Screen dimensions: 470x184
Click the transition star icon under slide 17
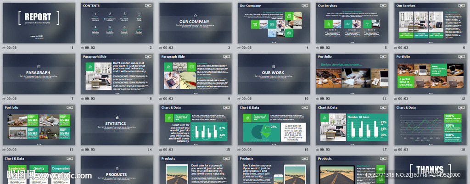(317, 150)
